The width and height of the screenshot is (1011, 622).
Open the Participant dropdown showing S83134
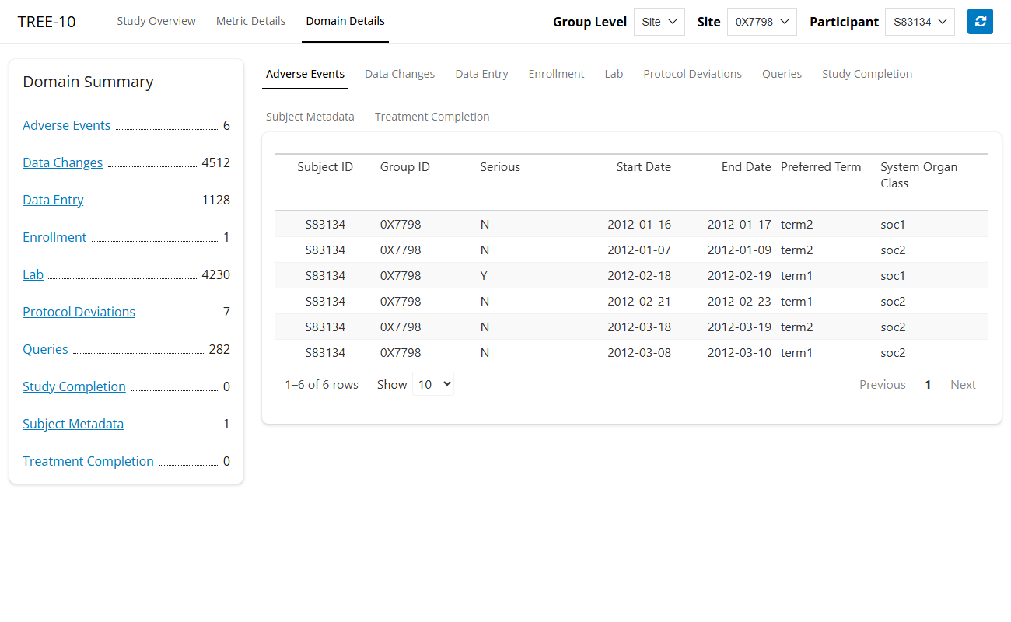click(x=920, y=22)
